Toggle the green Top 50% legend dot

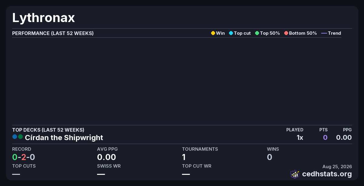click(257, 33)
